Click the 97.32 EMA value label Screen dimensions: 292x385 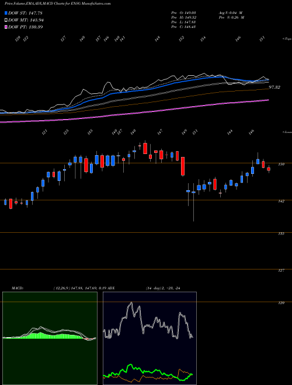[x=274, y=87]
